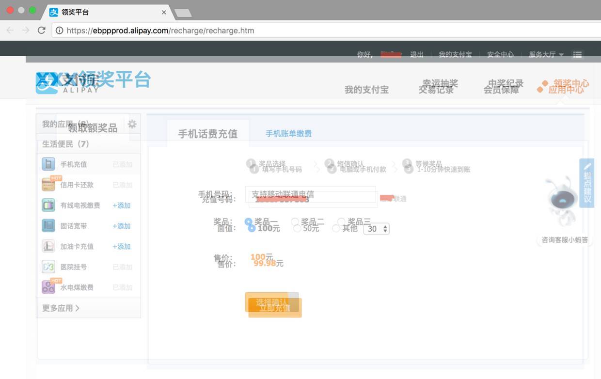Select the 有线电视缴费 TV icon

[x=48, y=205]
